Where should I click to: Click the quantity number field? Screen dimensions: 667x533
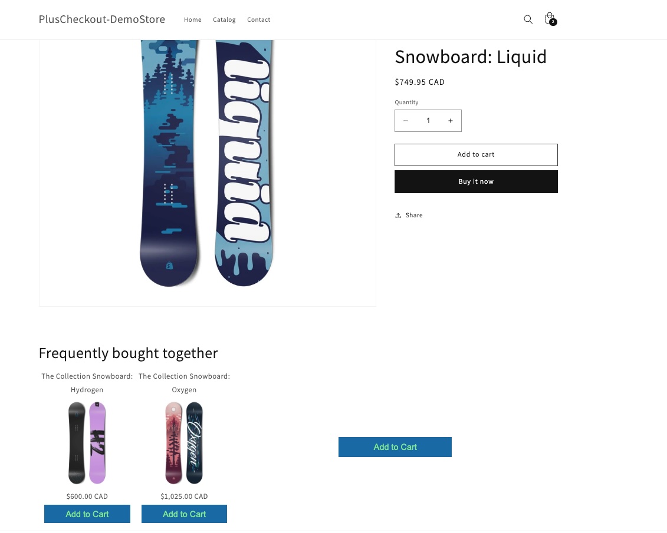tap(428, 121)
